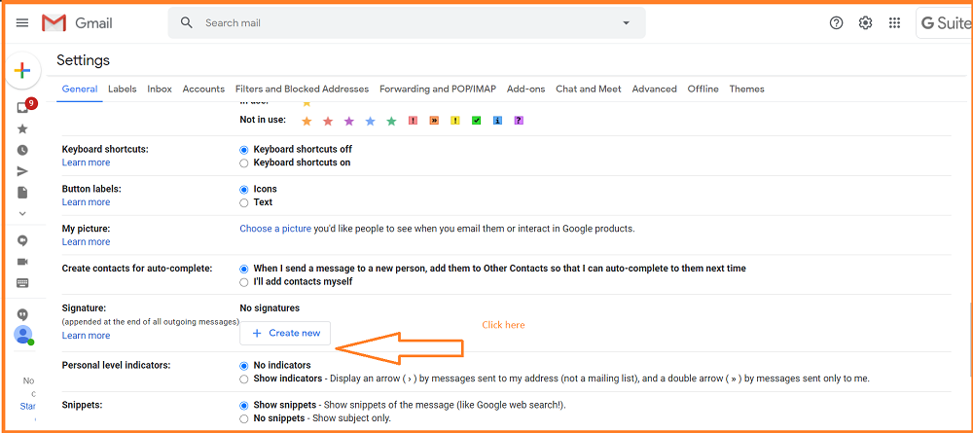Open the main menu hamburger icon

22,23
